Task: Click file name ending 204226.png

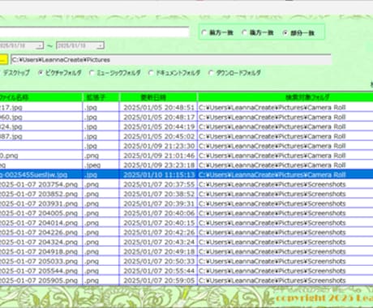Action: pyautogui.click(x=39, y=233)
